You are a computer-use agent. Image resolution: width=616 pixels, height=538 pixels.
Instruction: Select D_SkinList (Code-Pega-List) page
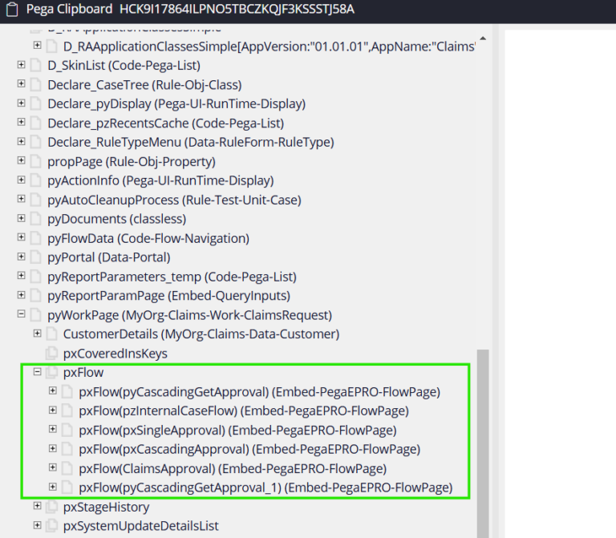click(124, 65)
